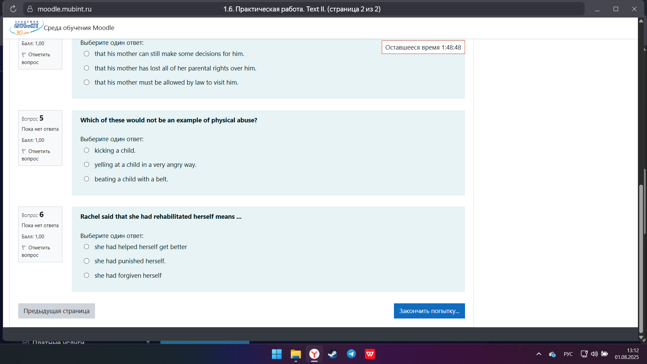Open Telegram from the taskbar
The width and height of the screenshot is (647, 364).
click(351, 354)
